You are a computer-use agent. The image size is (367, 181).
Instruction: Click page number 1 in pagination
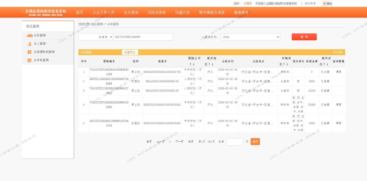coord(170,142)
